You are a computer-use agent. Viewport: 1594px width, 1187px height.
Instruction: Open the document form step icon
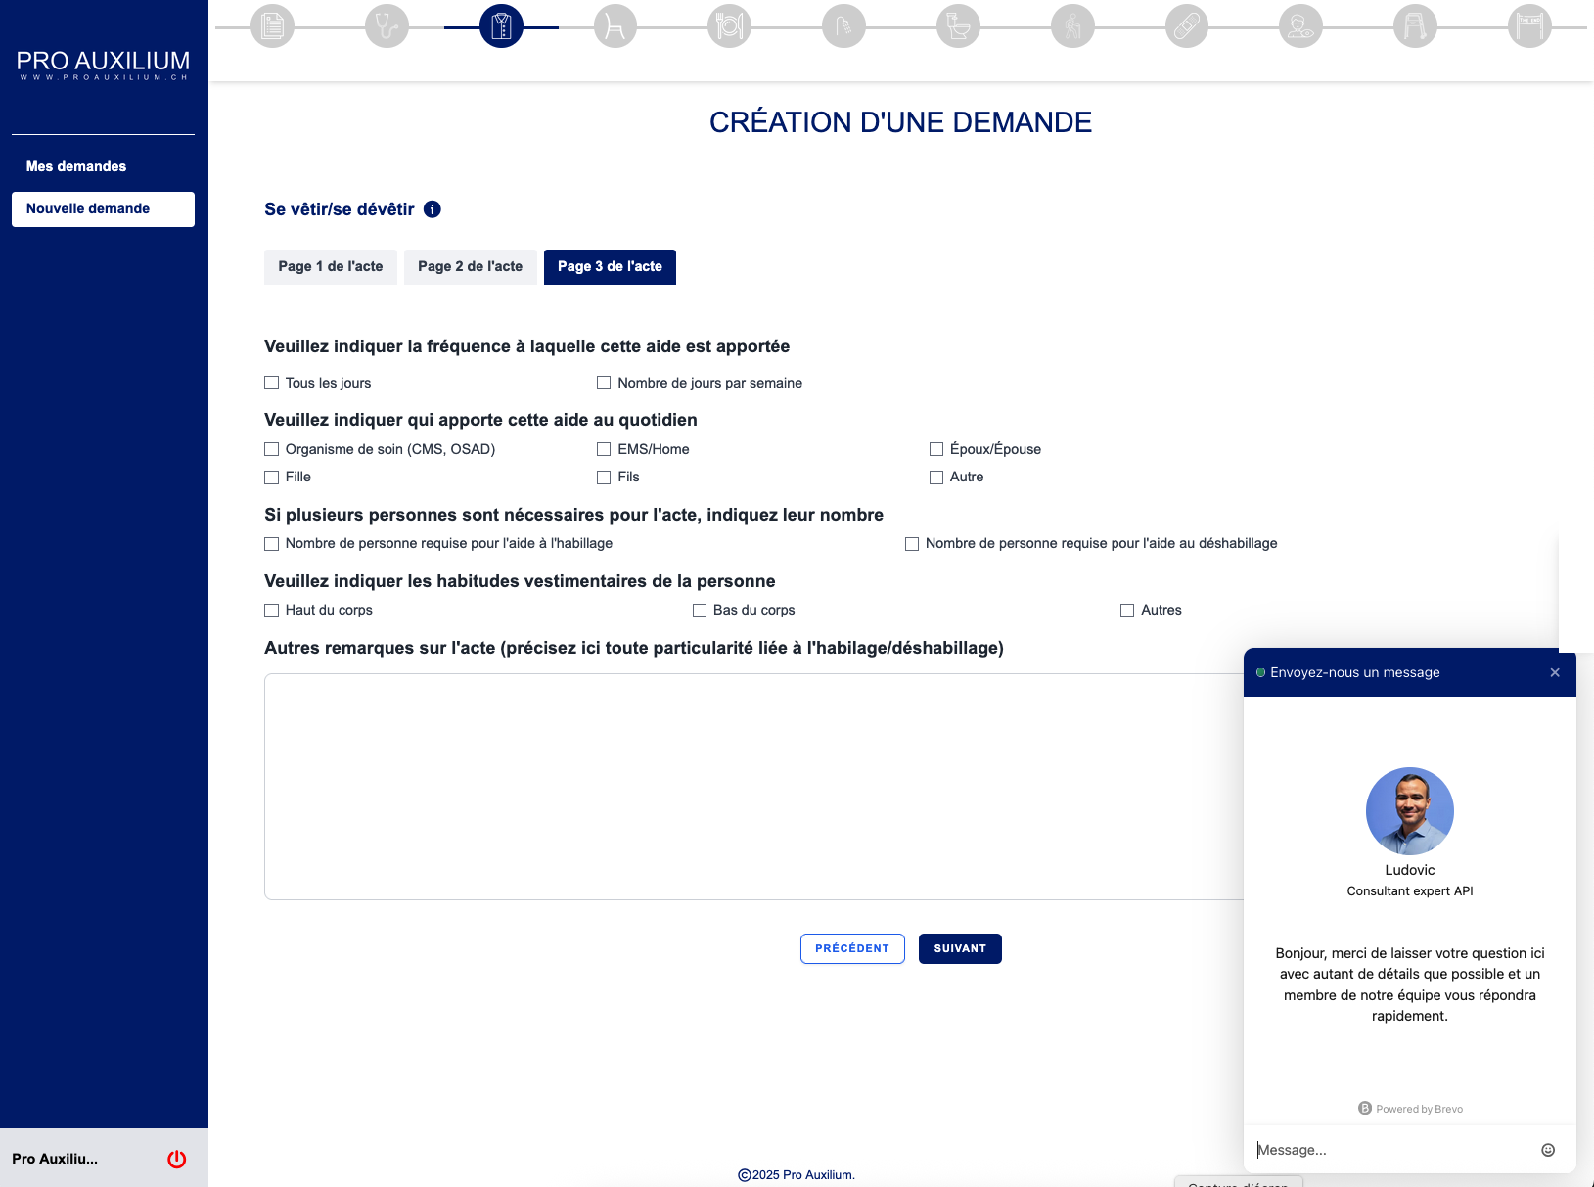(x=272, y=25)
